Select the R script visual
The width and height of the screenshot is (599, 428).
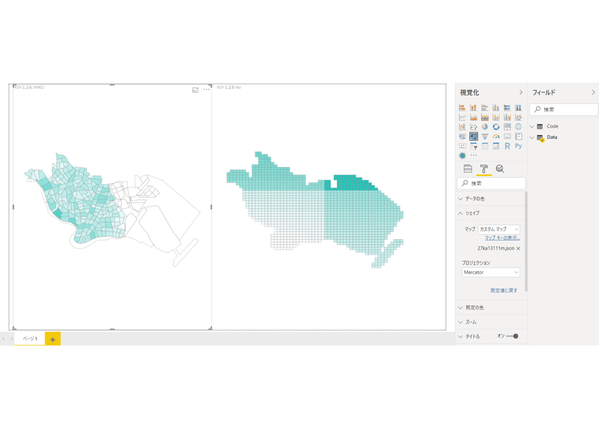(507, 146)
